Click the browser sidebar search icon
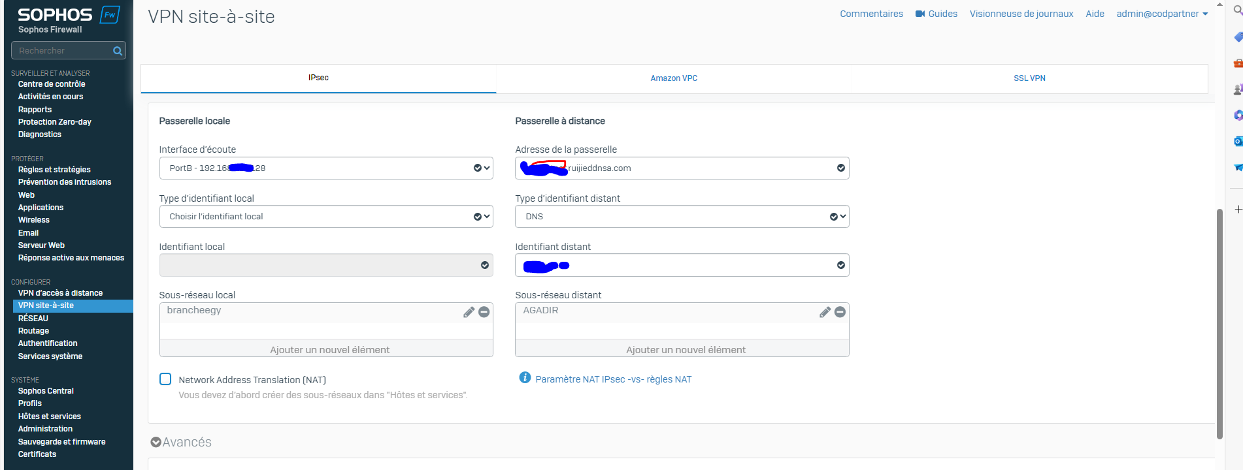 1238,10
